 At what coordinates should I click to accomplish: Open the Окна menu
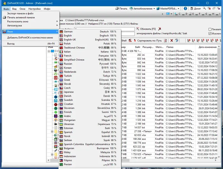pos(22,9)
